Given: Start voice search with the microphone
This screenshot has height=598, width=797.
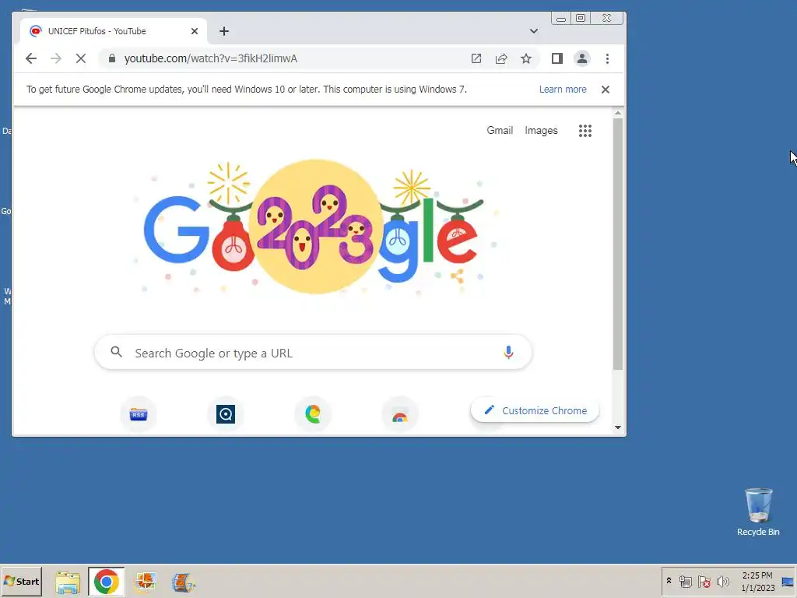Looking at the screenshot, I should (508, 353).
